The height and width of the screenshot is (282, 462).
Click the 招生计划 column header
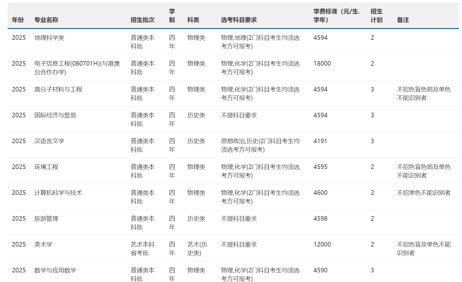[376, 16]
